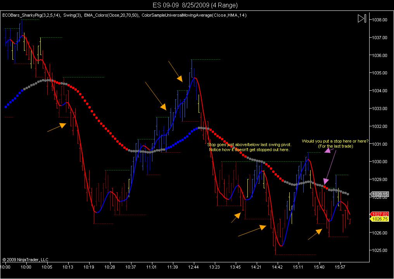Select the 'Stop goes just above/below last swing pivot.' note

[x=249, y=145]
